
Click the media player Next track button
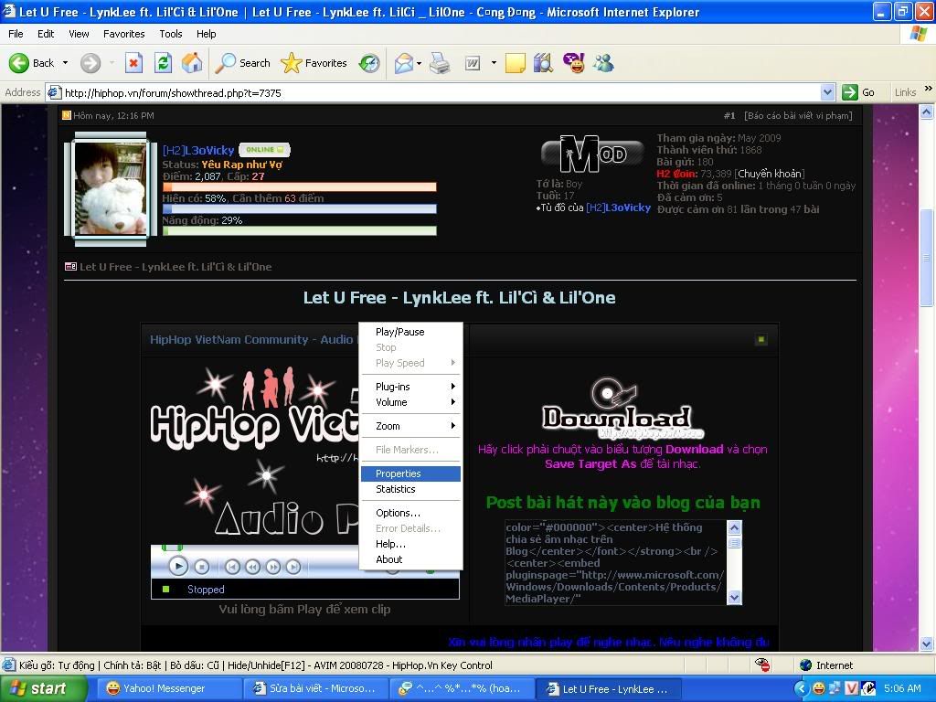tap(293, 567)
